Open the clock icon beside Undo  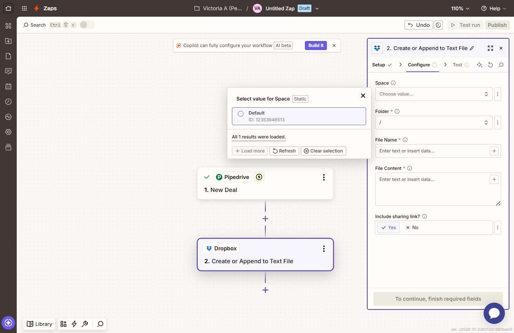(438, 25)
